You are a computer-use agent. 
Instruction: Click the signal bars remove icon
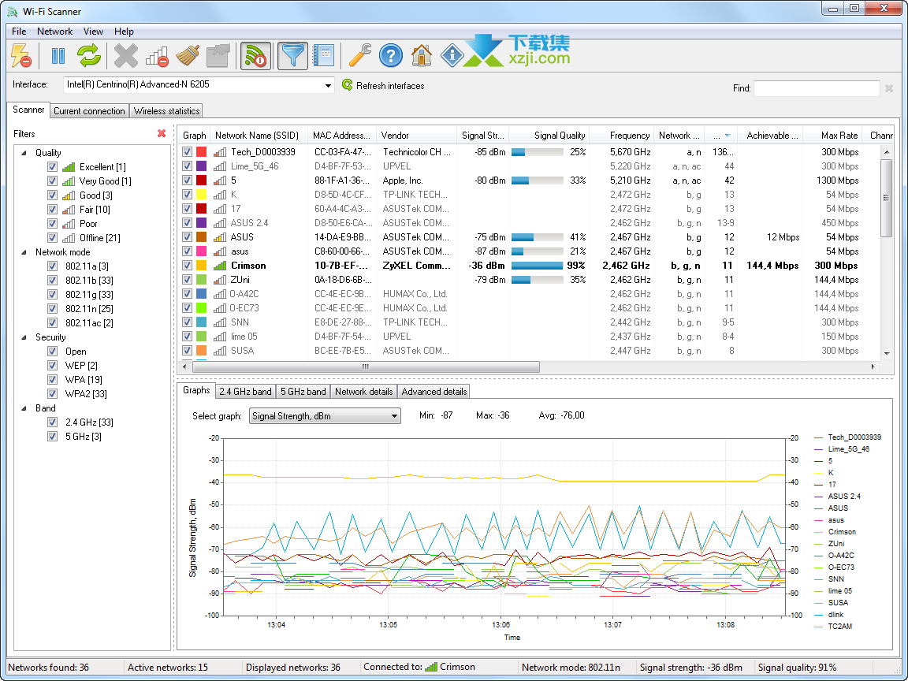point(157,56)
